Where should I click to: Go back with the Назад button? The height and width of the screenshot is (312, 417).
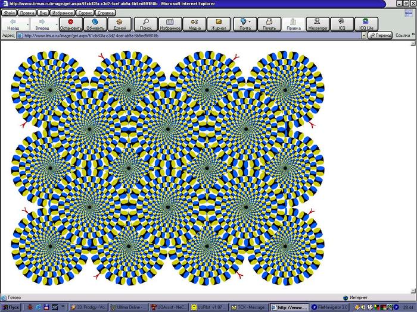tap(13, 24)
